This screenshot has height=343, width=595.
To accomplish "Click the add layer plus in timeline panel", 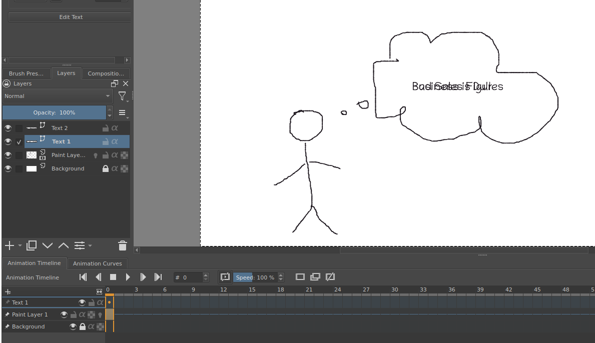I will click(x=7, y=291).
